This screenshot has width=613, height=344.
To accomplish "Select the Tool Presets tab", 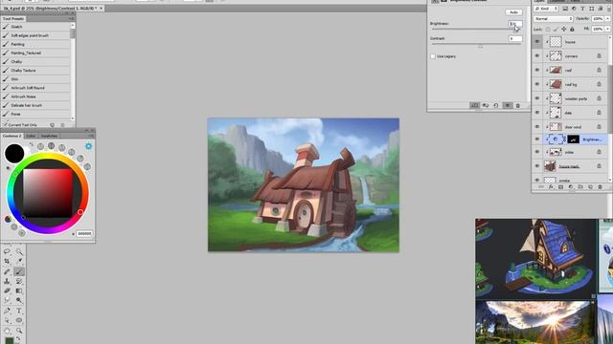I will tap(13, 18).
